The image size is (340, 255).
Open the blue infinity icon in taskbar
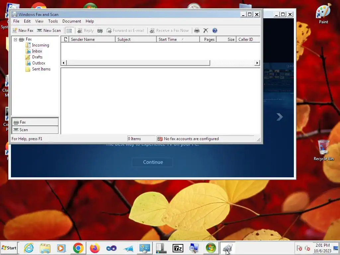pyautogui.click(x=112, y=248)
